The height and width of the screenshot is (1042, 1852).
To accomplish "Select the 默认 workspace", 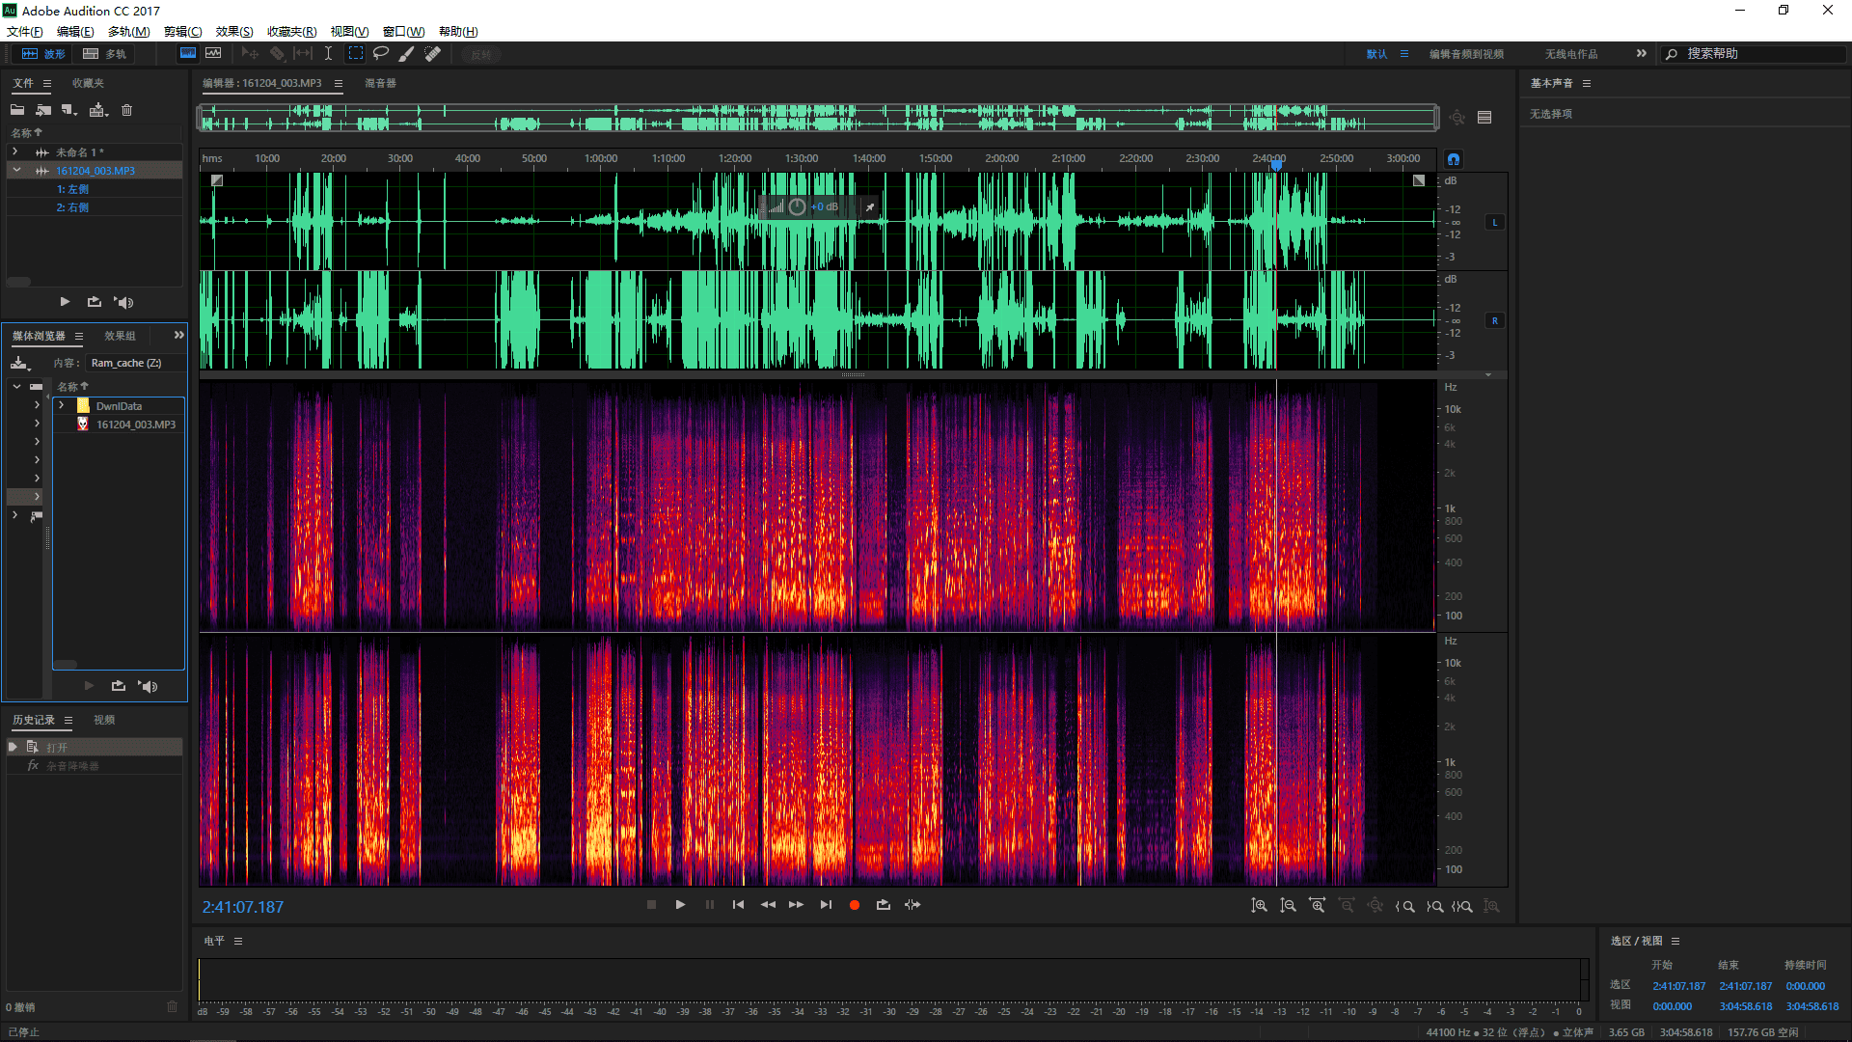I will pos(1376,54).
